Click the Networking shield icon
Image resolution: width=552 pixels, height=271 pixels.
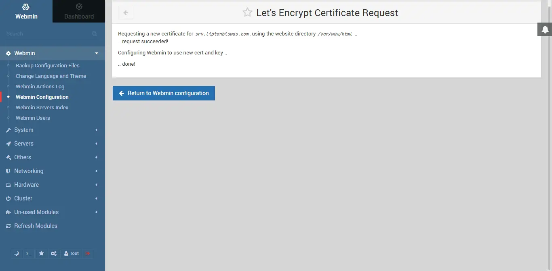pos(8,171)
